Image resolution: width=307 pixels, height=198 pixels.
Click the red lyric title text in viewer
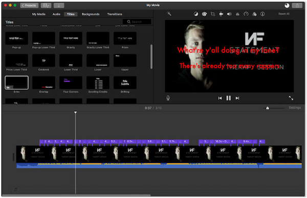coord(228,58)
